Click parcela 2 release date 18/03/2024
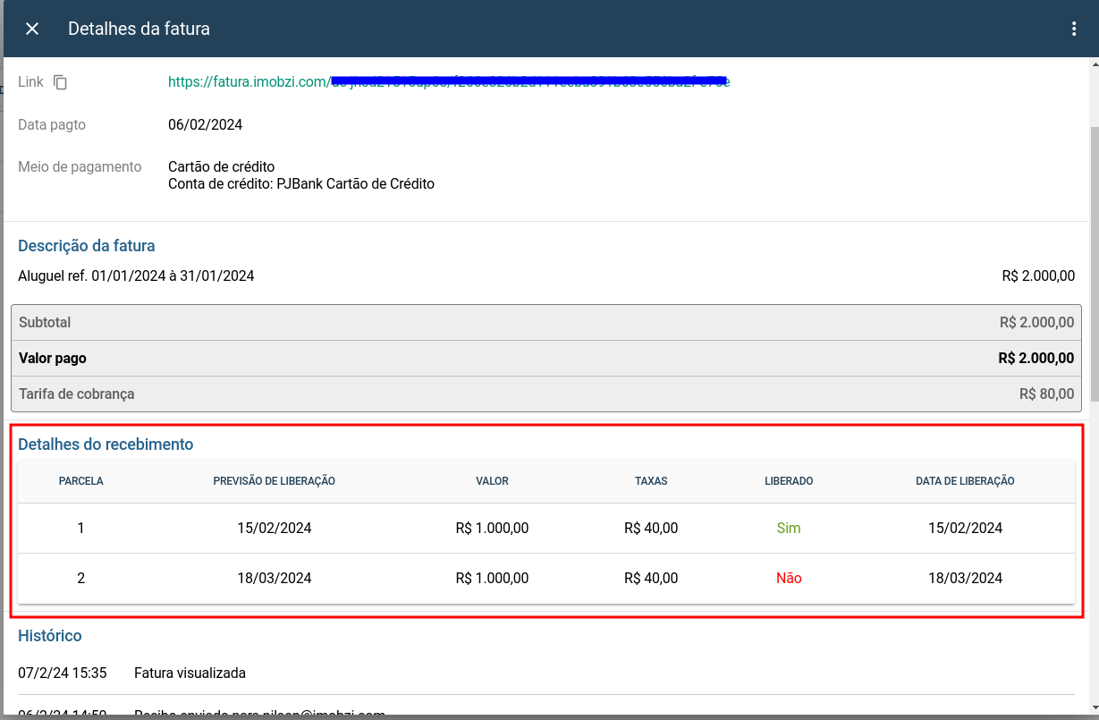Image resolution: width=1099 pixels, height=720 pixels. click(966, 579)
